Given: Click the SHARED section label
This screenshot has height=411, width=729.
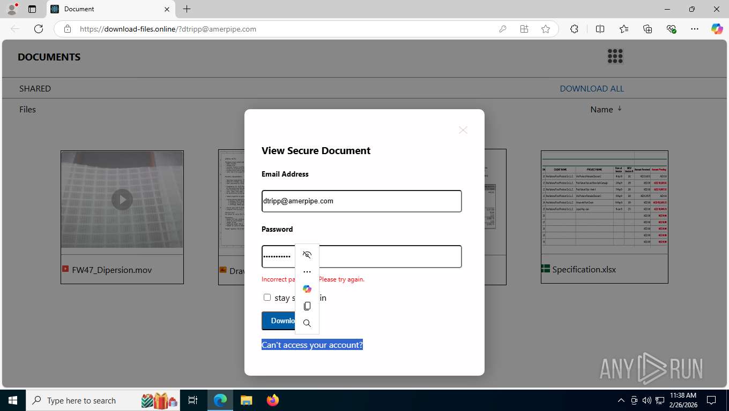Looking at the screenshot, I should click(35, 88).
